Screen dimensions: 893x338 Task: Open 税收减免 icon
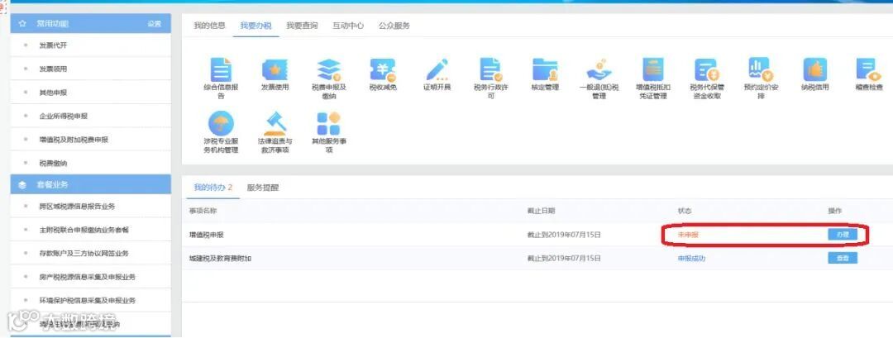click(x=383, y=70)
